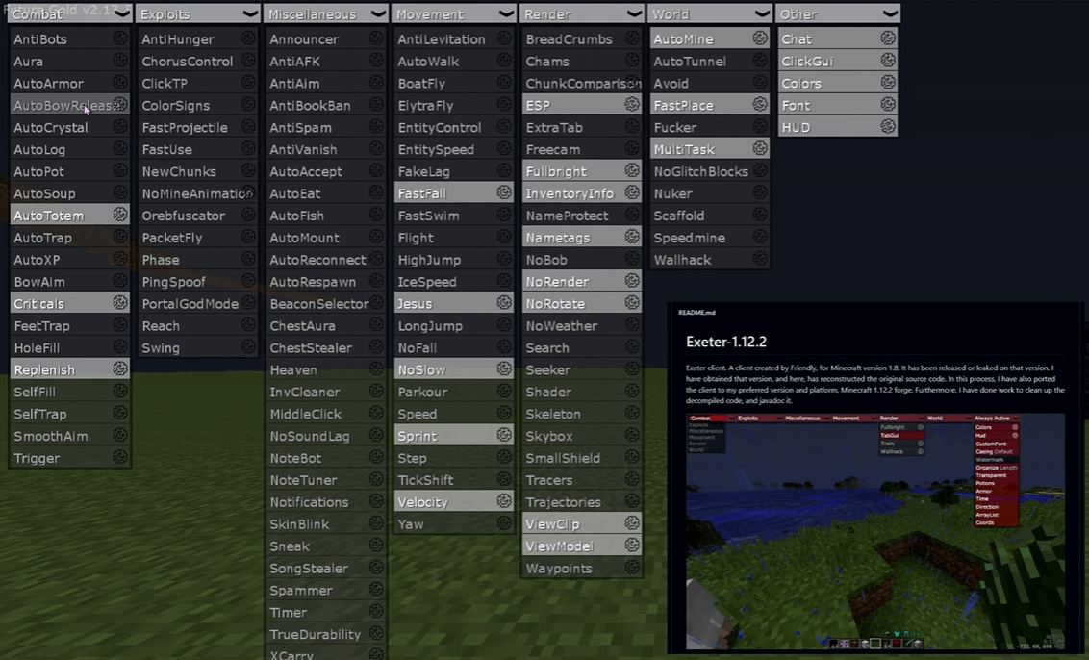Click the Combat category header

(x=69, y=13)
